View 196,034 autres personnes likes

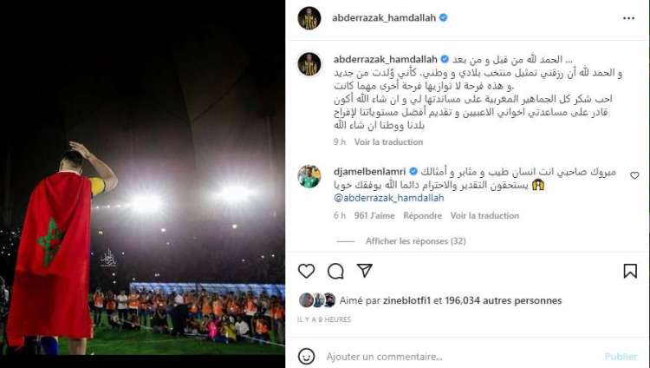point(504,300)
